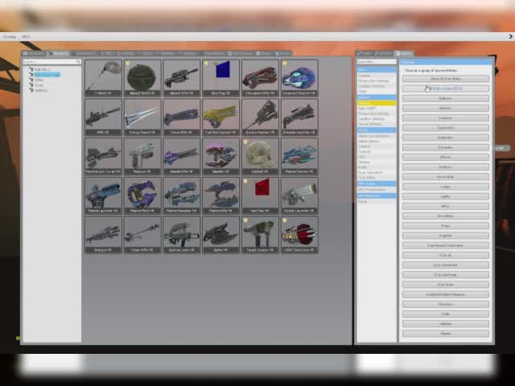
Task: Click the Lamps cleanup button
Action: point(446,187)
